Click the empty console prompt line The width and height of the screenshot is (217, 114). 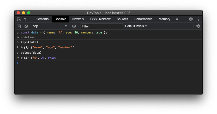click(x=104, y=63)
